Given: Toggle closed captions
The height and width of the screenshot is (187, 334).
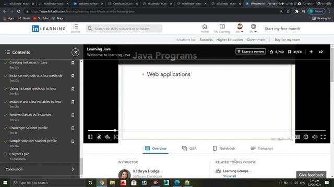Looking at the screenshot, I should tap(297, 137).
